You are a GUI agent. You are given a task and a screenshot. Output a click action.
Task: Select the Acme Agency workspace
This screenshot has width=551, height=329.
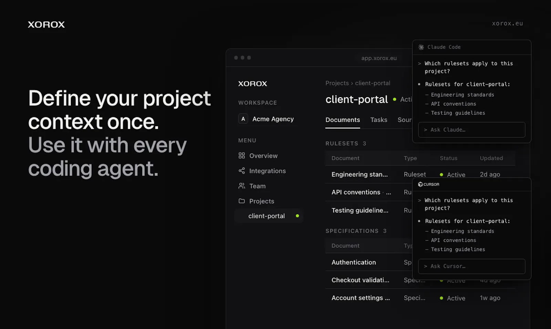pos(266,119)
